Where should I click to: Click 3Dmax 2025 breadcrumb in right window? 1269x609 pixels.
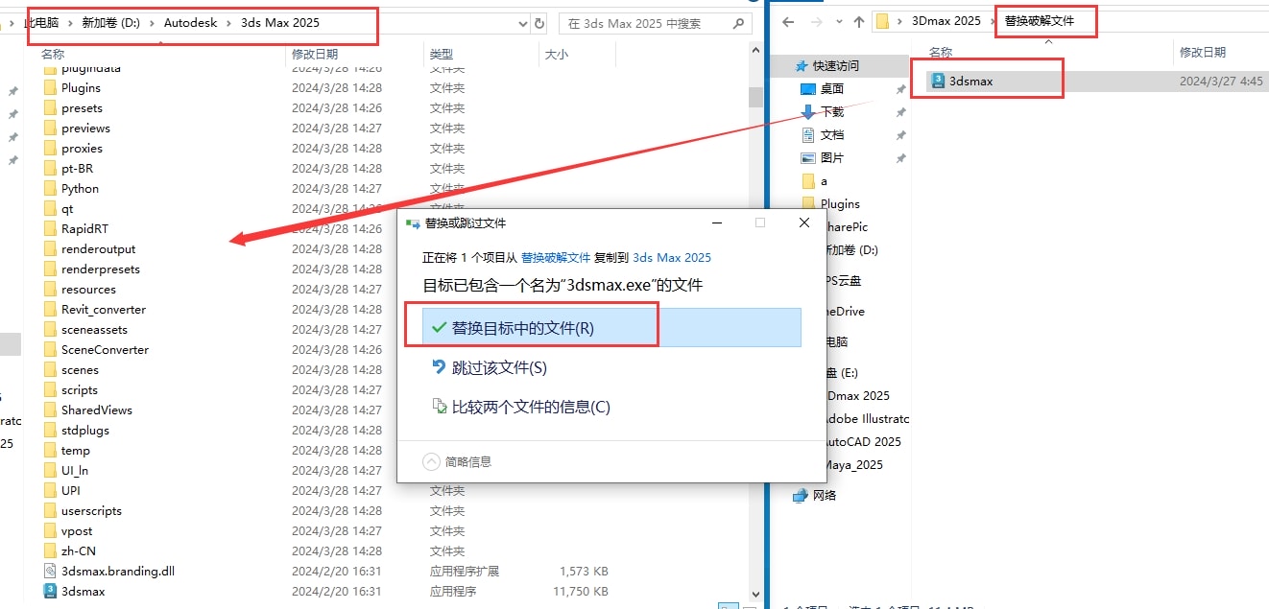pos(946,20)
